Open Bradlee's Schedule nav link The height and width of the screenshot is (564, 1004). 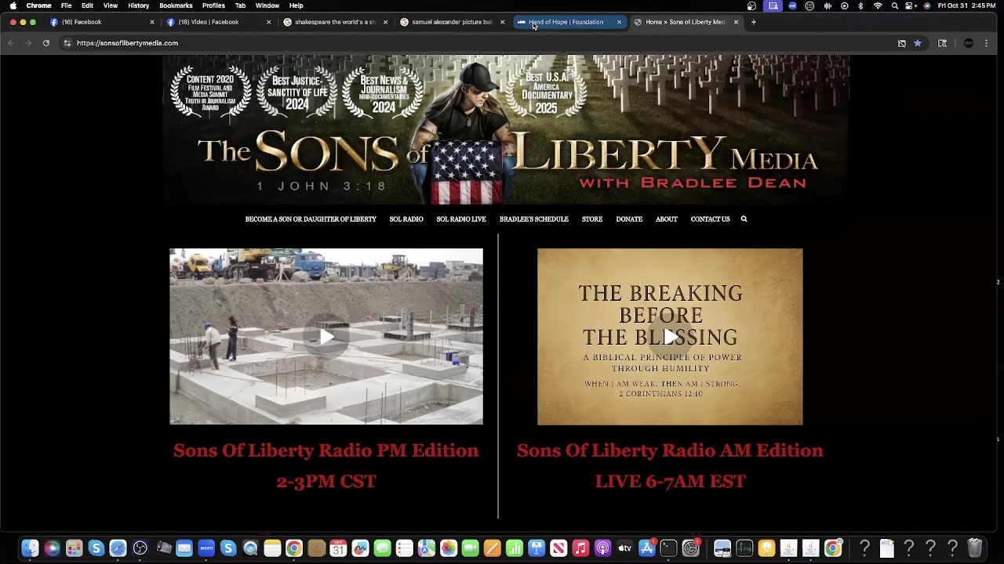[x=534, y=219]
